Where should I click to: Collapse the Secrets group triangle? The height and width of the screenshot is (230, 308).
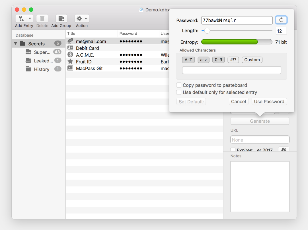16,43
